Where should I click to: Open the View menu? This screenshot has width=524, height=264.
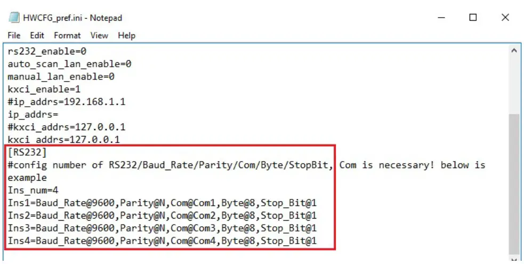(99, 35)
